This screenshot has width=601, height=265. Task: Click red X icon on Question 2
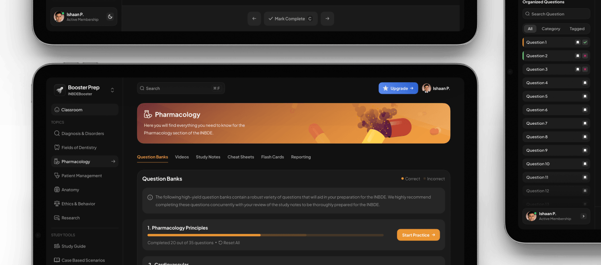(585, 56)
